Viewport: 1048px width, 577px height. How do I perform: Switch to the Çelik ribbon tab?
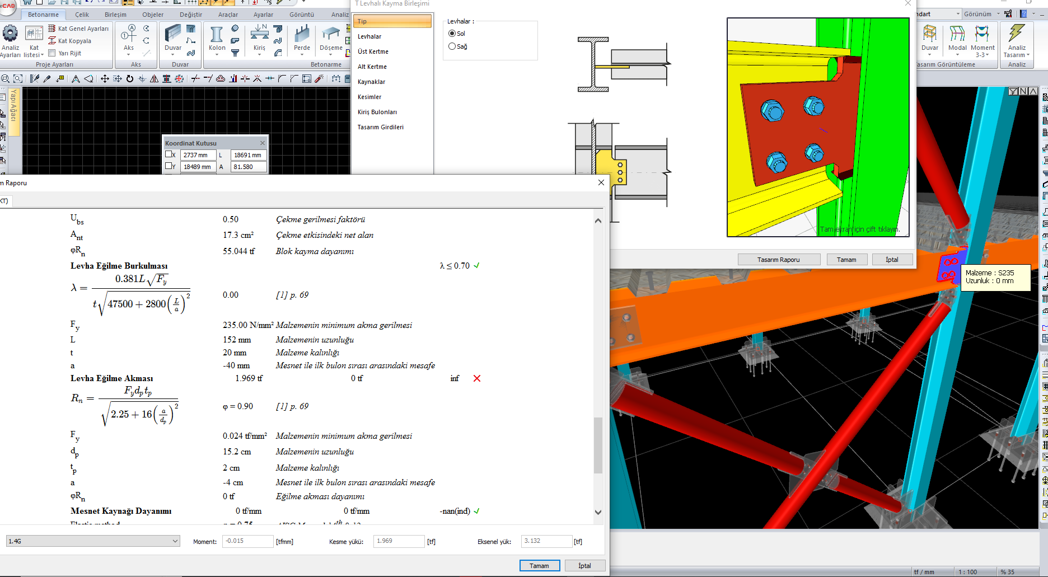tap(82, 15)
